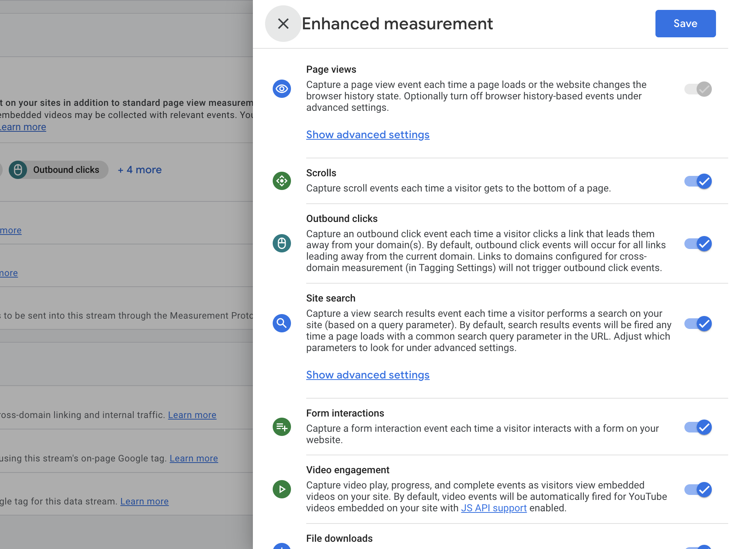Screen dimensions: 732x549
Task: Select the Outbound clicks shield icon
Action: [x=282, y=243]
